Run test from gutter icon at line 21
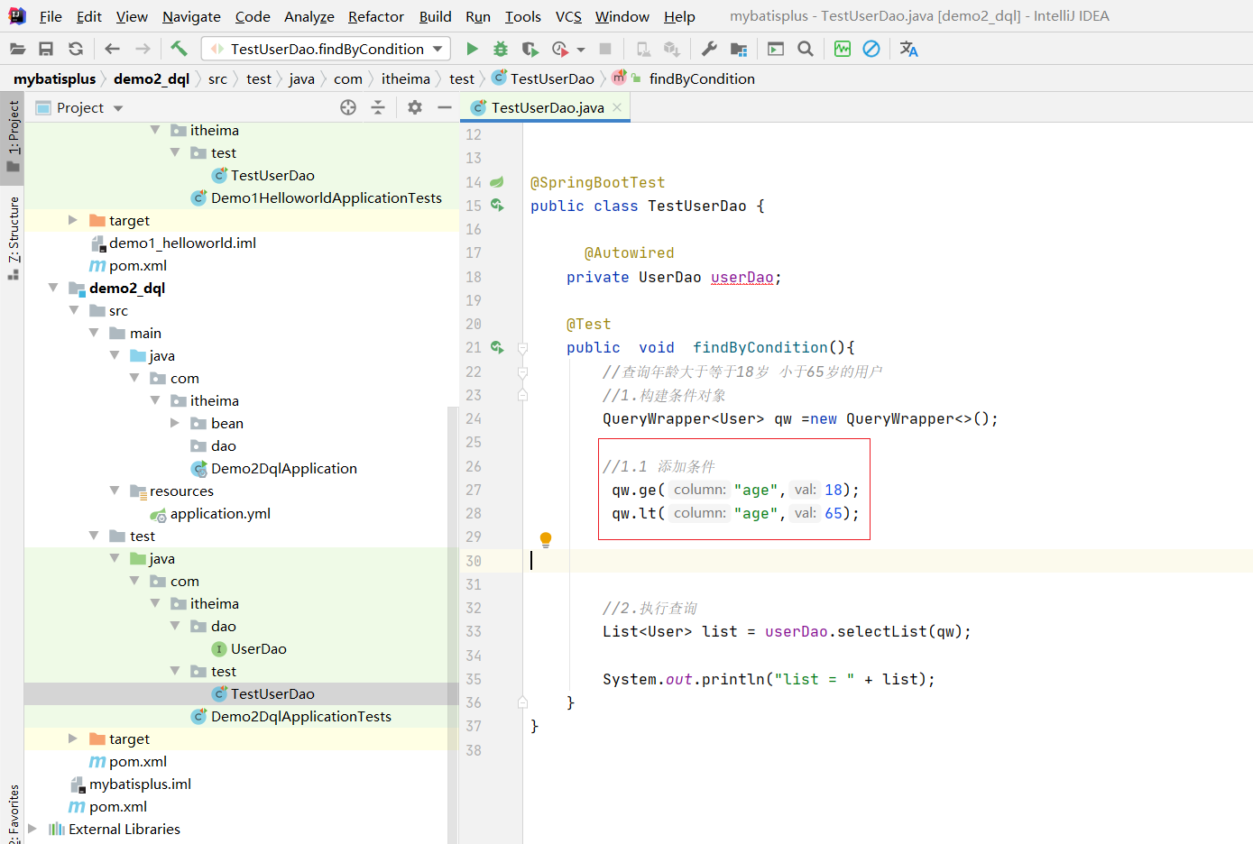 497,347
